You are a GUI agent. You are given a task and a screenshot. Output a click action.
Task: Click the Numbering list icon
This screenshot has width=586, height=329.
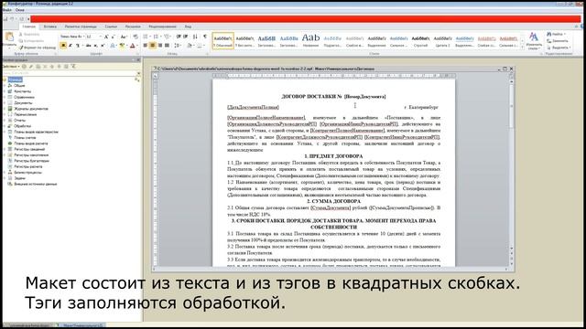(157, 37)
